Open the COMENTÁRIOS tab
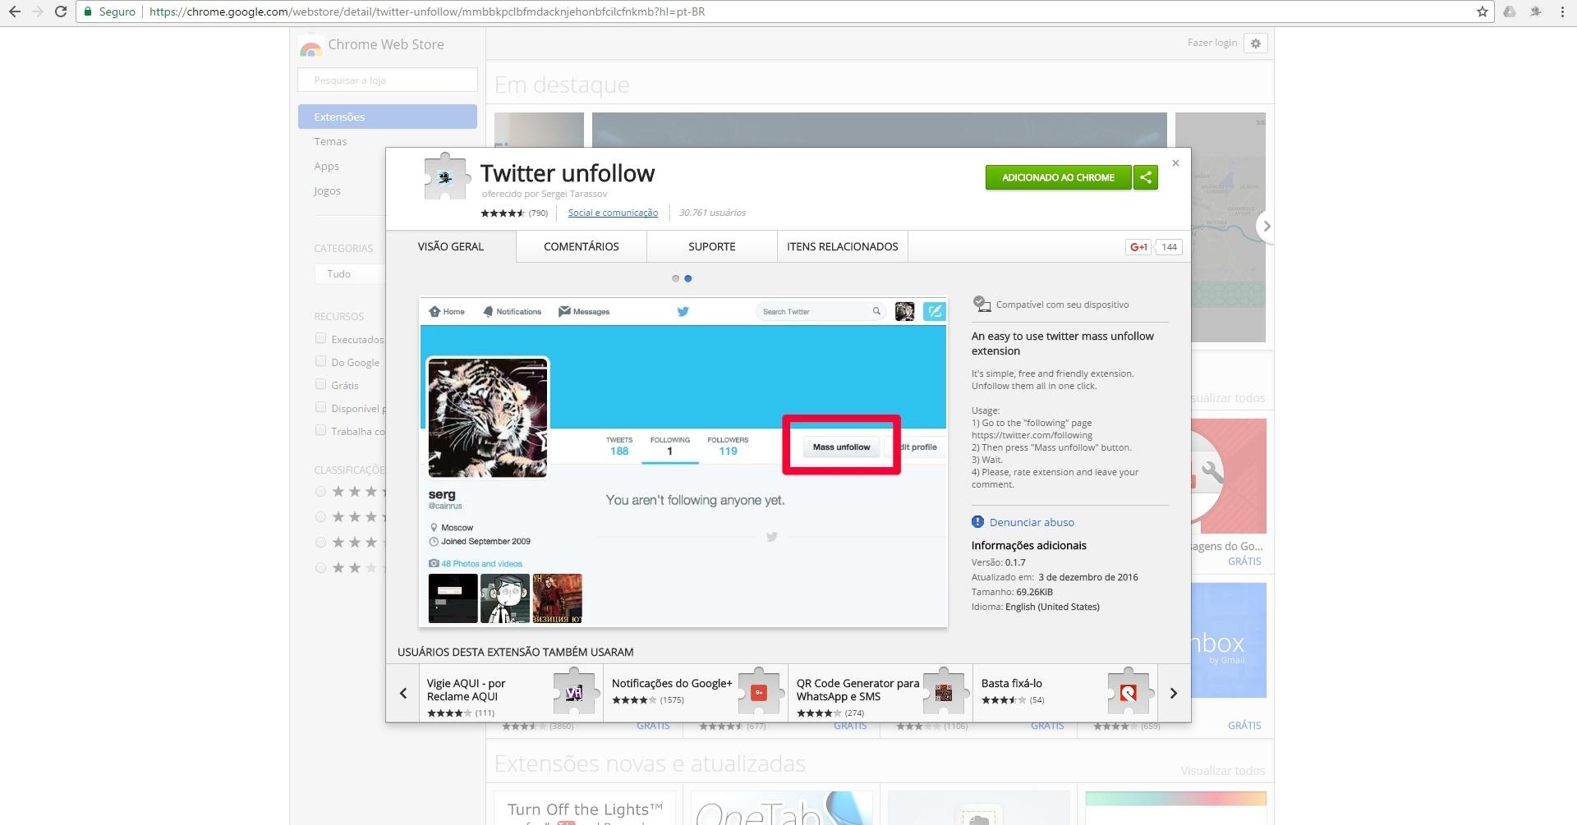This screenshot has height=825, width=1577. tap(582, 246)
